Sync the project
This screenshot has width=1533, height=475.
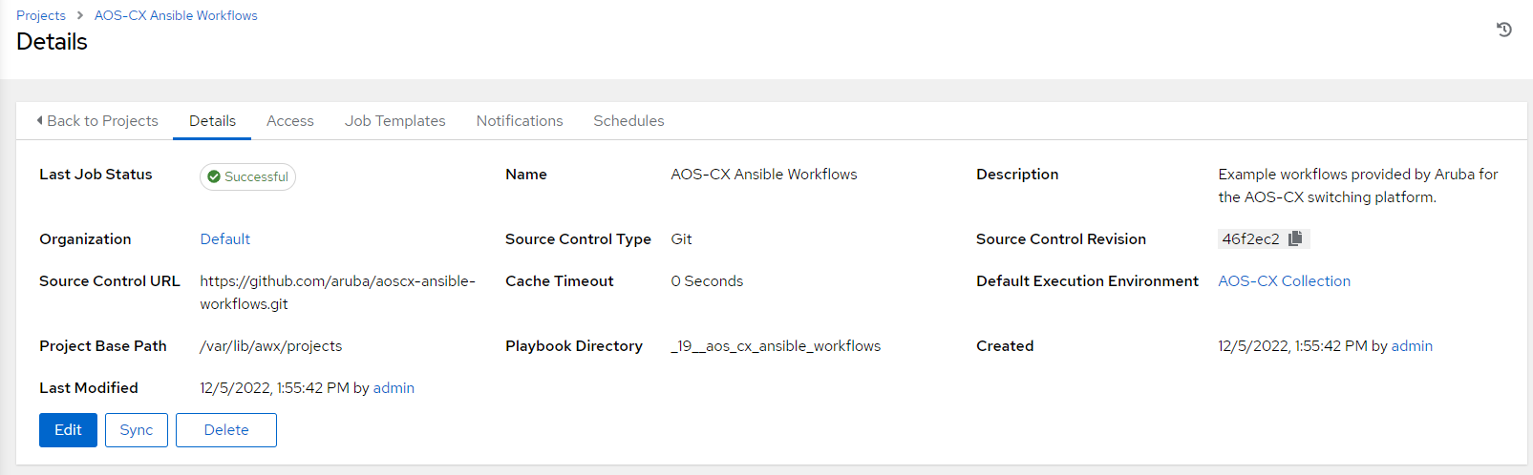click(x=137, y=430)
